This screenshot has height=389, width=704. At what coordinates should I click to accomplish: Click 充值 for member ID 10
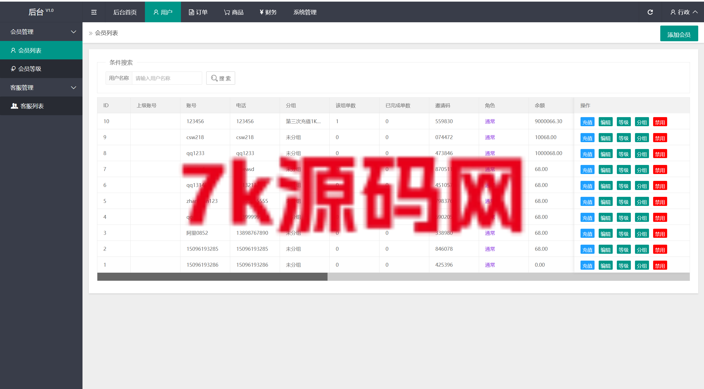tap(587, 122)
